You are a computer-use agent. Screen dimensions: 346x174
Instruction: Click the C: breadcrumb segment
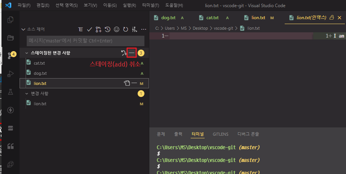[x=157, y=28]
